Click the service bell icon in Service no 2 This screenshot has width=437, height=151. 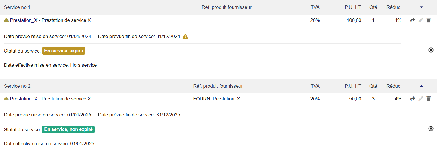pos(6,99)
